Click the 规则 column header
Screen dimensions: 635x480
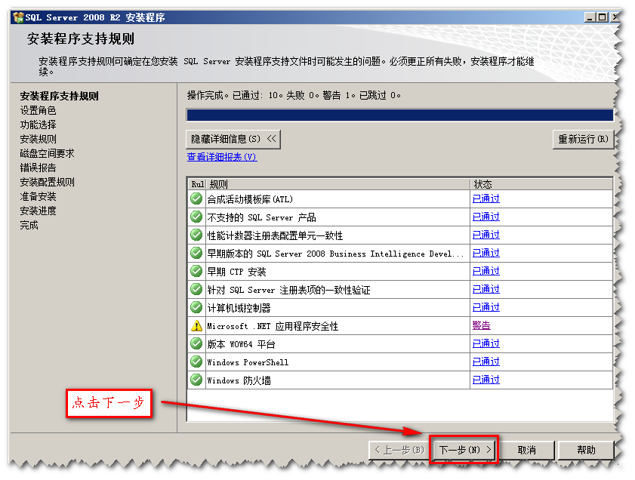[338, 184]
